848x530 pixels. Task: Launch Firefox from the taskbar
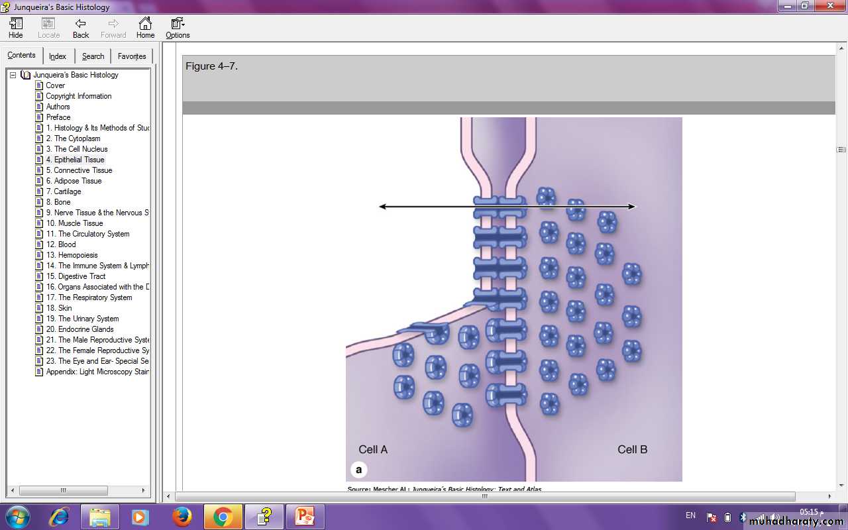[182, 516]
